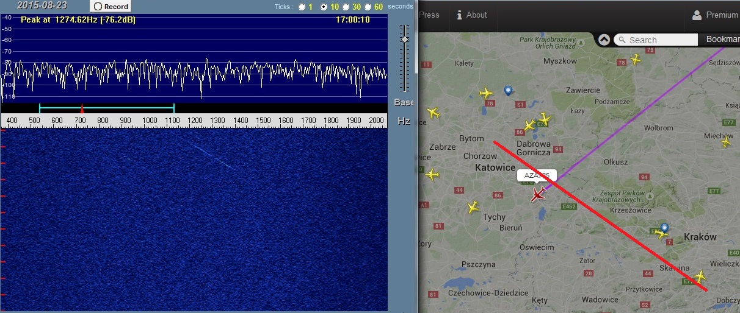The width and height of the screenshot is (740, 313).
Task: Click the blue airport pin near Kraków
Action: (664, 228)
